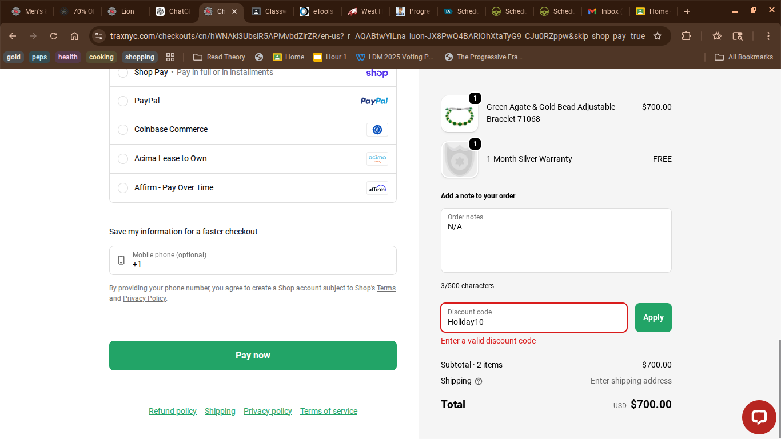Open the Terms of service link
The width and height of the screenshot is (781, 439).
point(329,411)
